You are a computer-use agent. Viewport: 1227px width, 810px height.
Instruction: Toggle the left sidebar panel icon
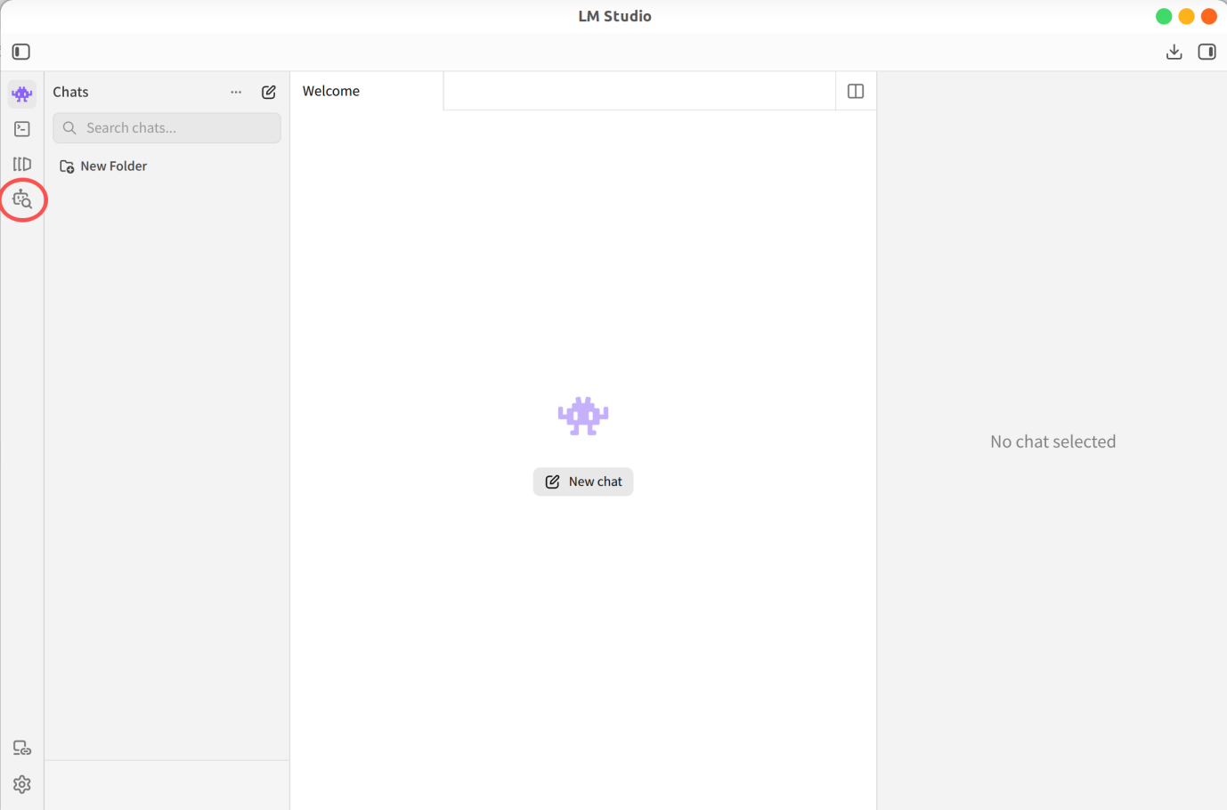[x=21, y=52]
